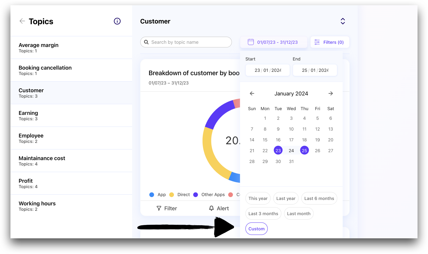Go to the next month in the calendar
The image size is (428, 254).
point(330,93)
